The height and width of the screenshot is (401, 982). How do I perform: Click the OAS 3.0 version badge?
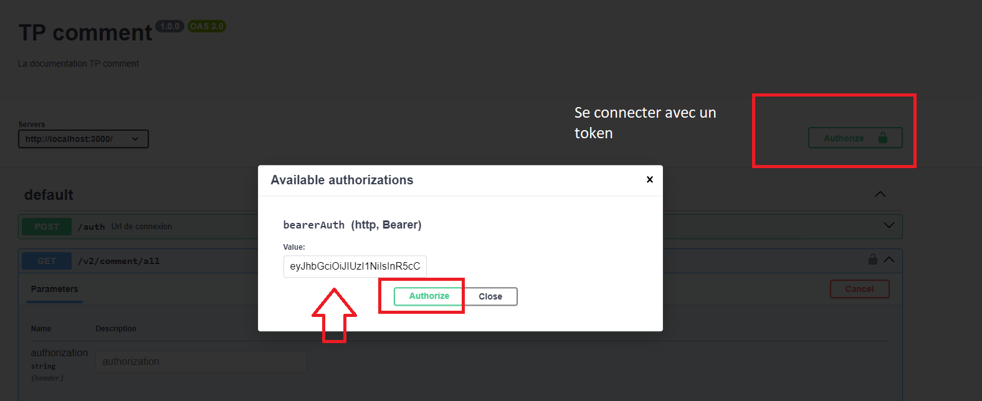[x=207, y=26]
